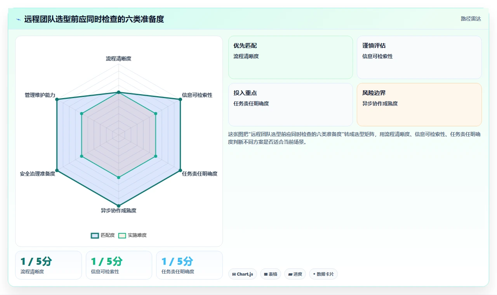The height and width of the screenshot is (295, 497).
Task: Click the 安全治理准备度 radar axis label
Action: 38,174
